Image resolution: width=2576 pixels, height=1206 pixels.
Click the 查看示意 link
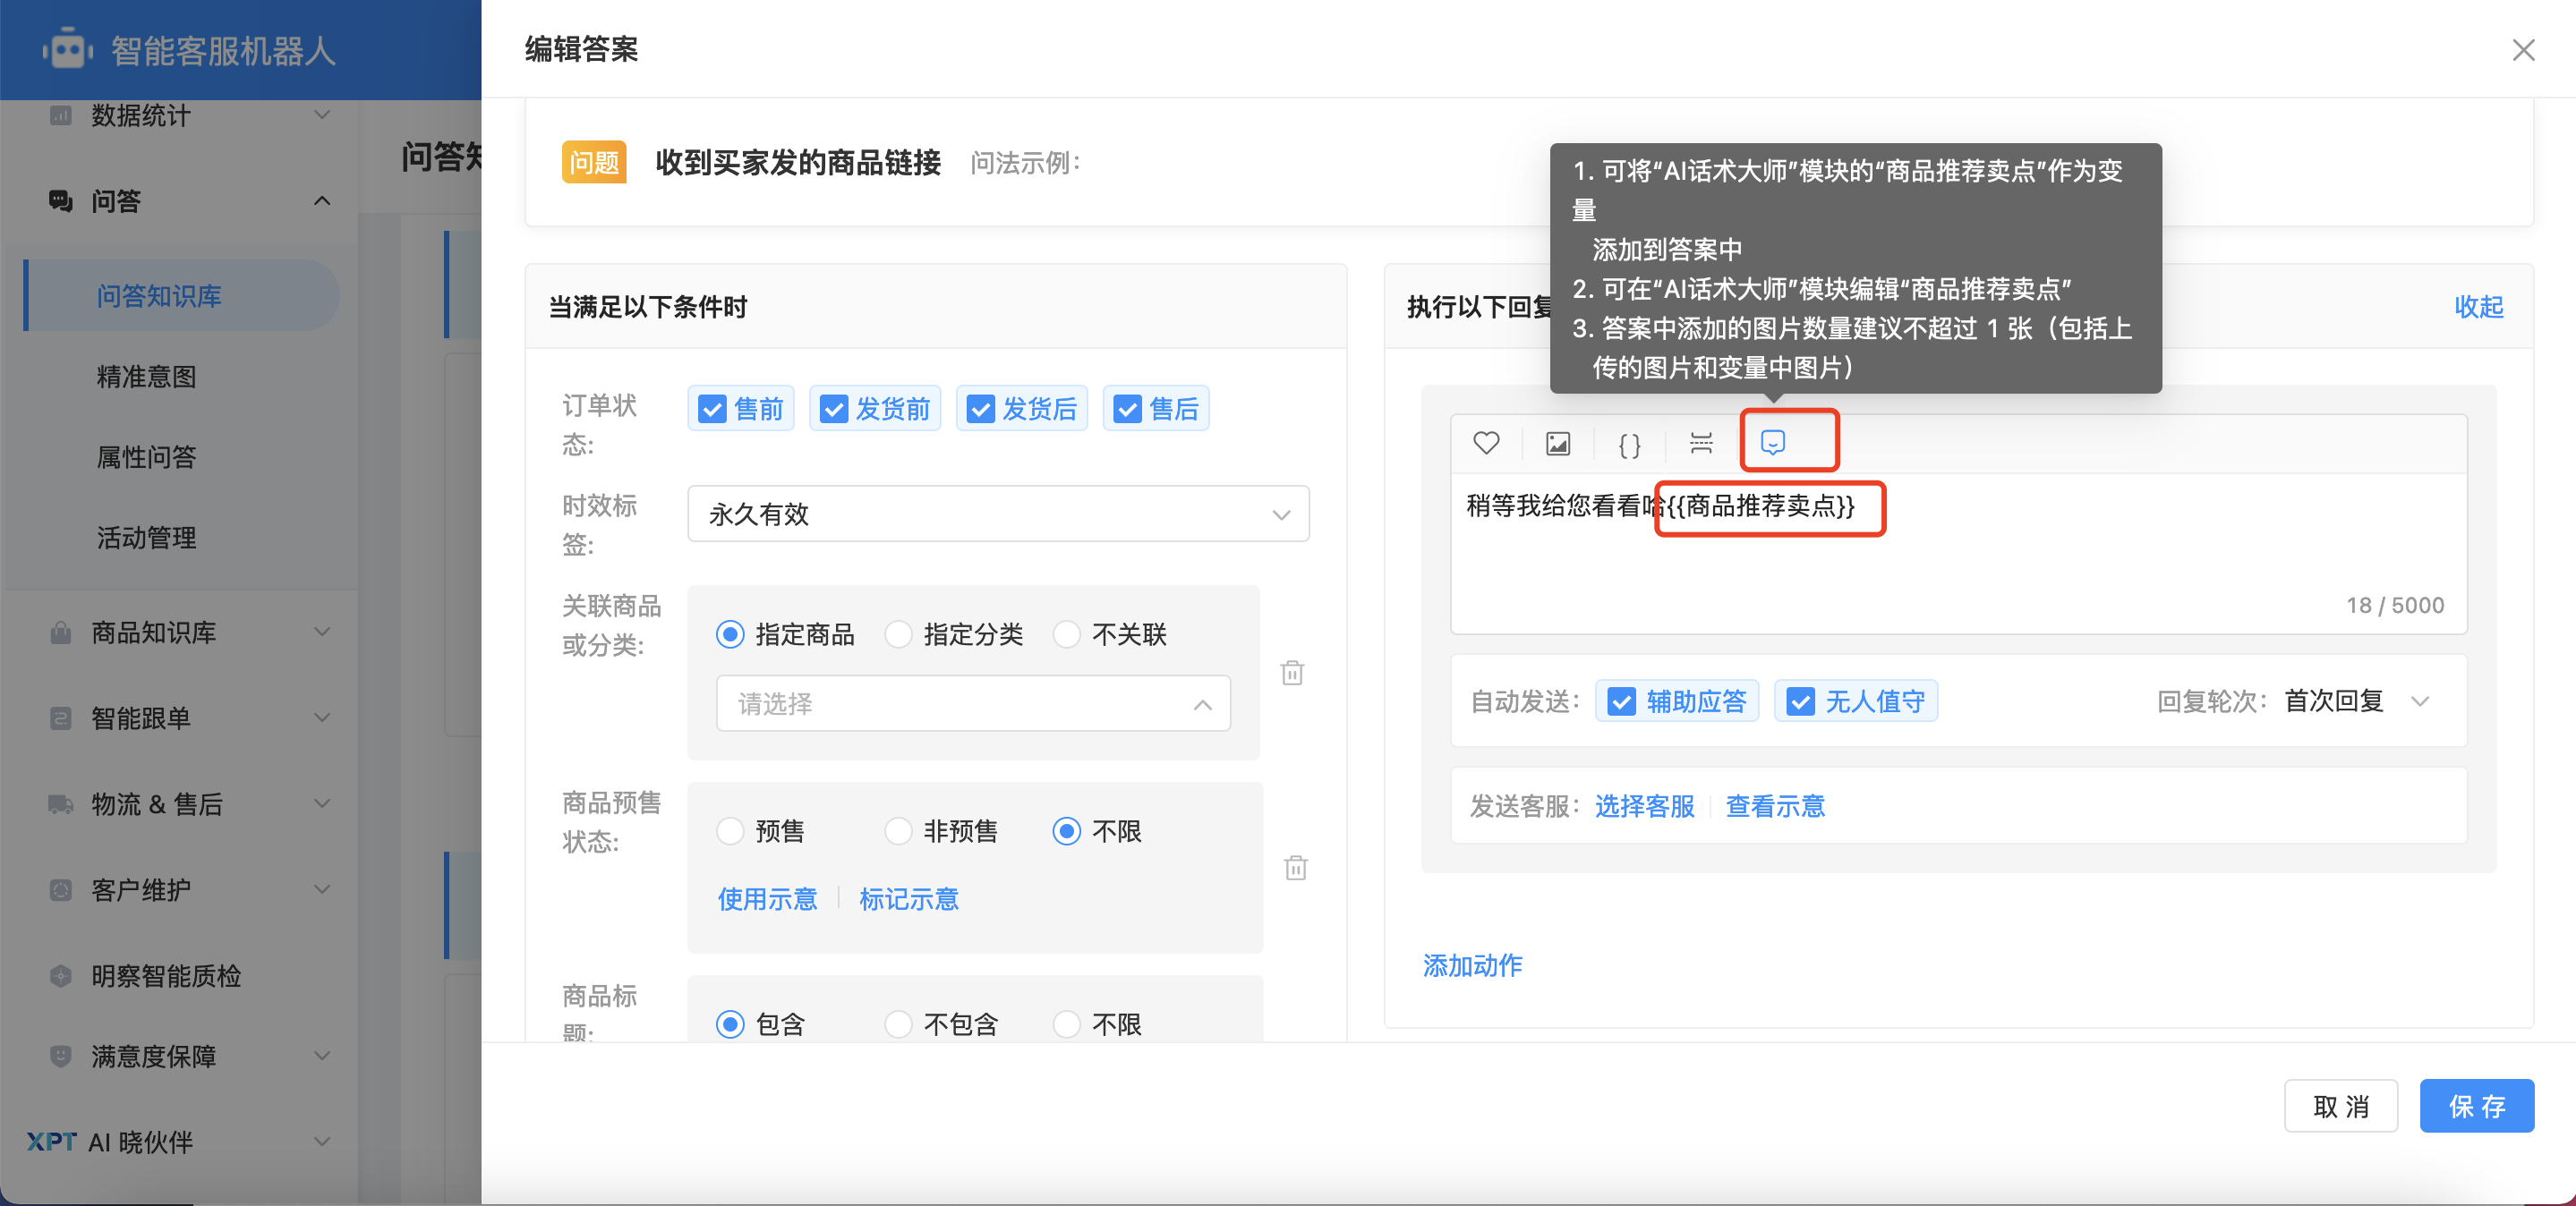point(1775,806)
